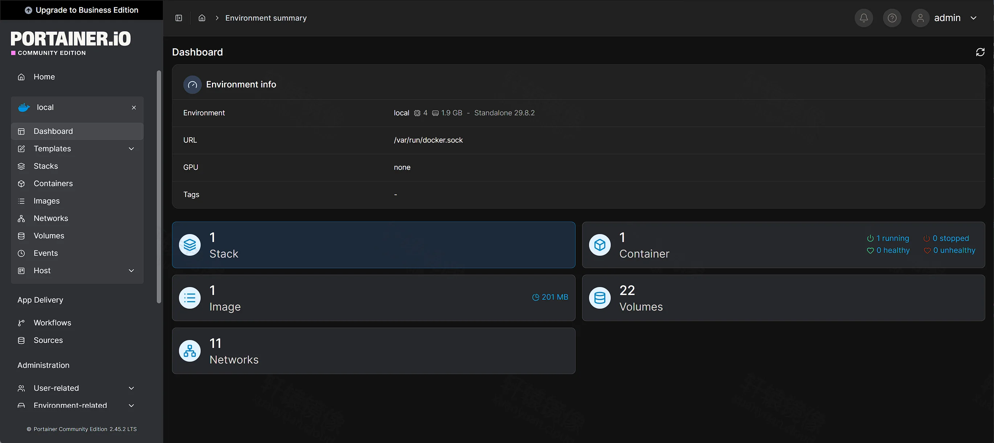The height and width of the screenshot is (443, 994).
Task: Click the Volumes tile database icon
Action: [x=600, y=298]
